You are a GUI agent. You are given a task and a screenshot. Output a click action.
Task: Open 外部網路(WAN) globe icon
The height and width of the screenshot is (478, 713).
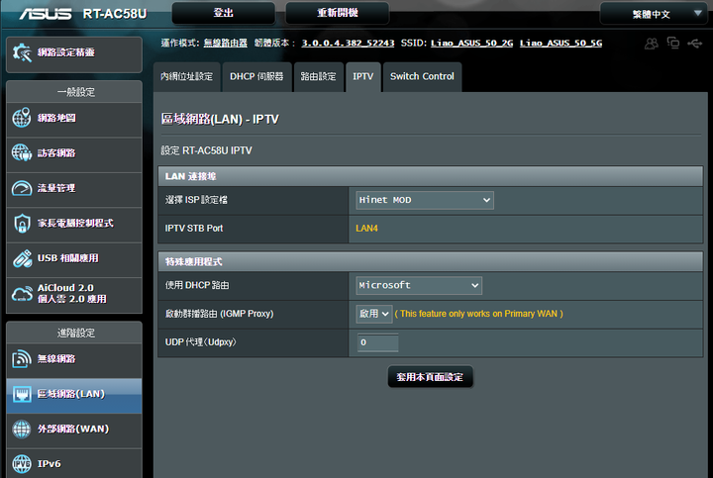(22, 429)
